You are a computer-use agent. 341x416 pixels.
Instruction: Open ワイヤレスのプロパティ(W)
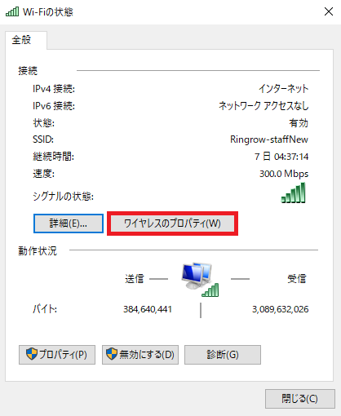(x=172, y=223)
